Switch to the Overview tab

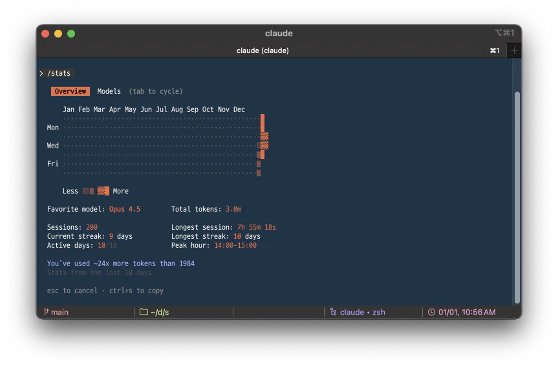(70, 91)
